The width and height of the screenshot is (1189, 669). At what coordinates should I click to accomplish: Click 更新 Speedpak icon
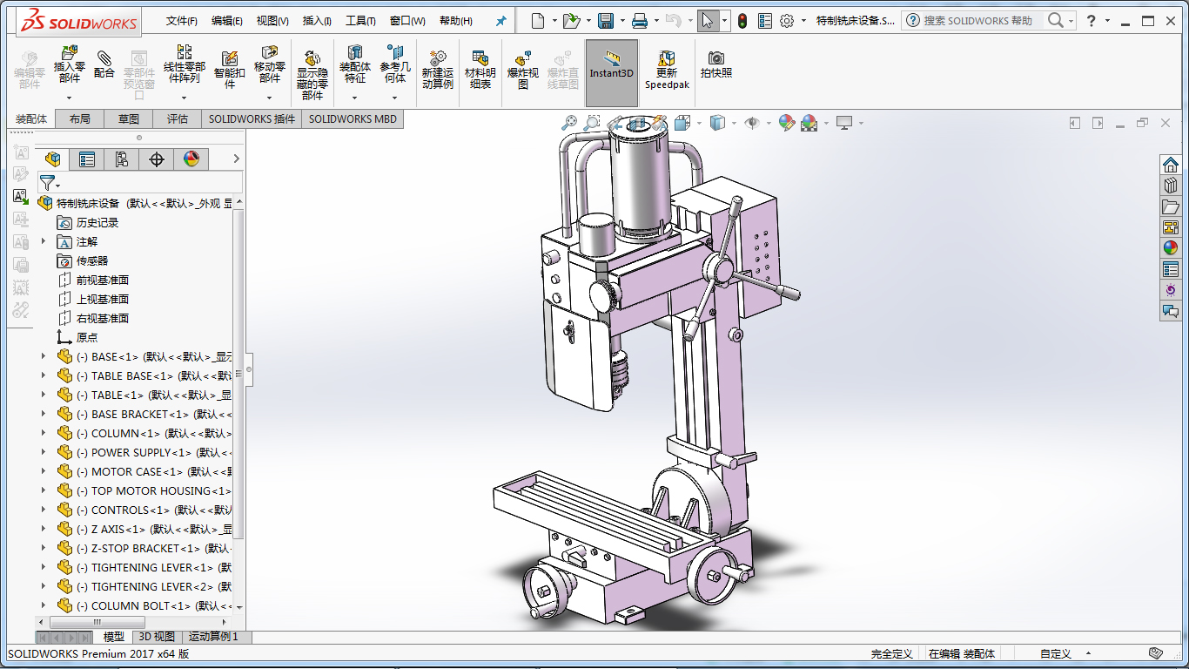tap(667, 69)
